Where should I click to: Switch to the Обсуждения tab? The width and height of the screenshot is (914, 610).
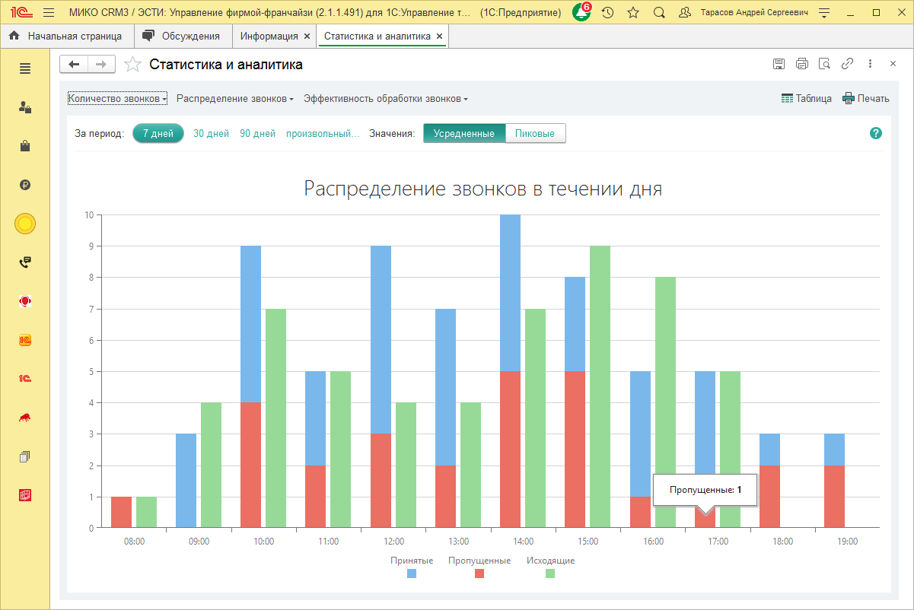(x=183, y=37)
